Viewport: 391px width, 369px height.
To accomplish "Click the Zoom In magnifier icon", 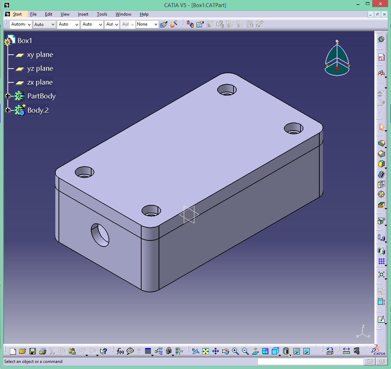I will point(235,351).
